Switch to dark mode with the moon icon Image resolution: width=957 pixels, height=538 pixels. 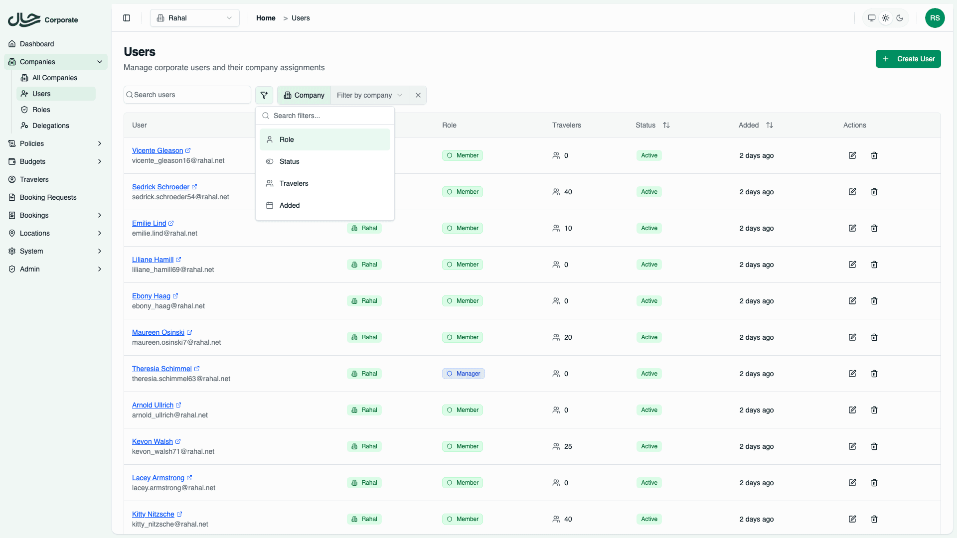900,18
